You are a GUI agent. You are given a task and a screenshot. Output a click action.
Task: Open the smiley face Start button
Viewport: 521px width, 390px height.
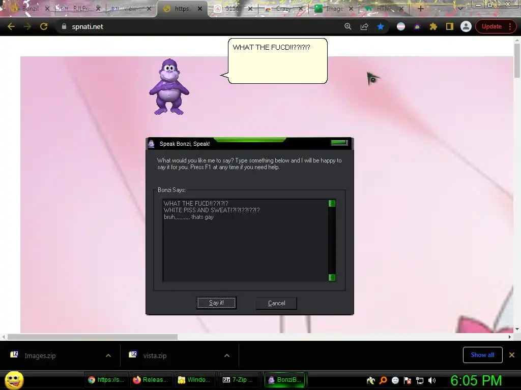tap(14, 380)
